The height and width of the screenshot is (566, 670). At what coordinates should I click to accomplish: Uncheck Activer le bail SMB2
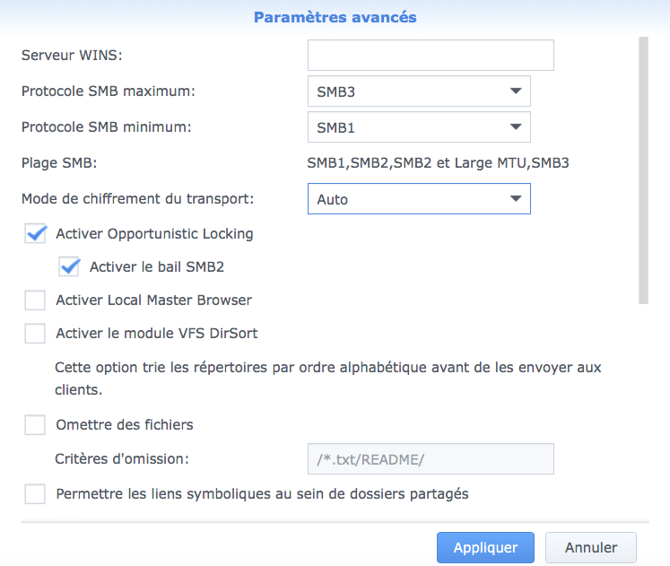[69, 267]
